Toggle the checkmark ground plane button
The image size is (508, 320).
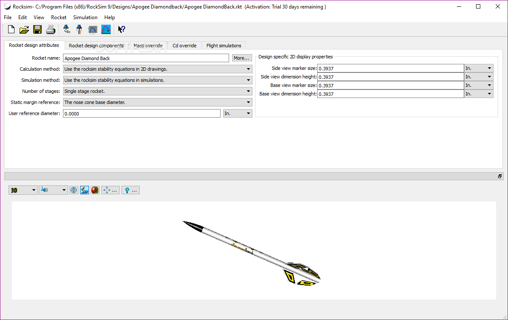pyautogui.click(x=85, y=190)
